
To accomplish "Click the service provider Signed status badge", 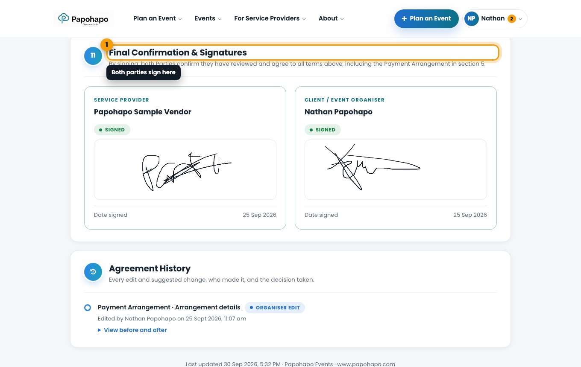I will tap(112, 130).
